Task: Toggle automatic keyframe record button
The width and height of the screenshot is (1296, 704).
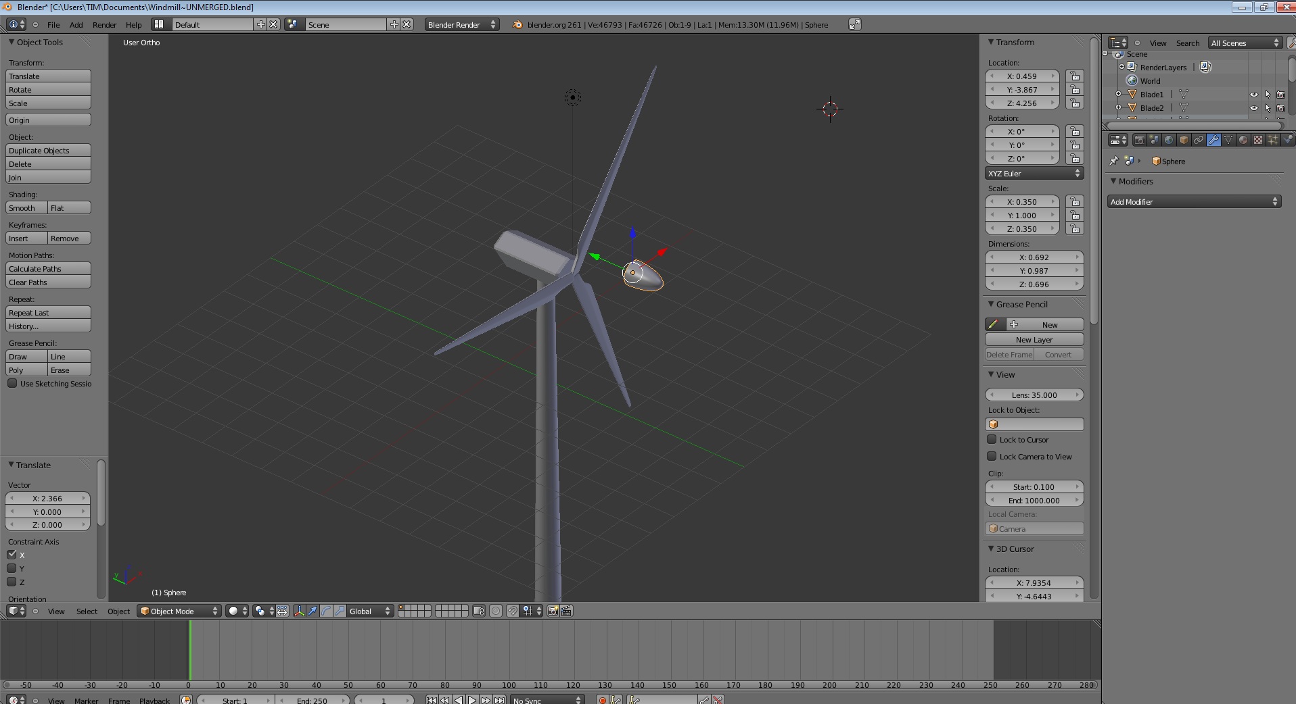Action: [602, 700]
